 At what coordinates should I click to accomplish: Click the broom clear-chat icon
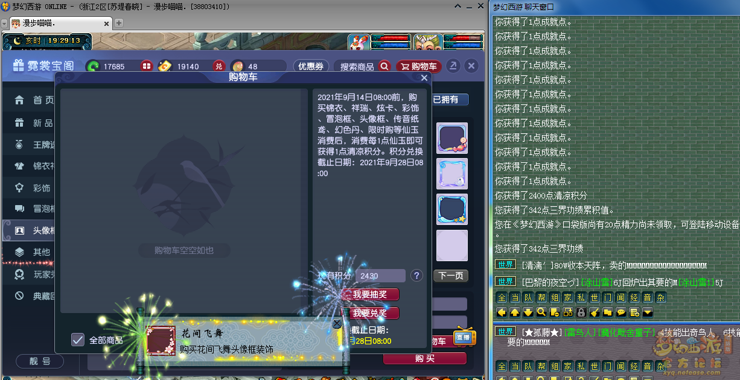[594, 312]
